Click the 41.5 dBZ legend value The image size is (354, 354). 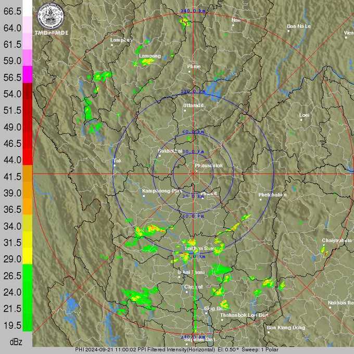click(x=12, y=177)
